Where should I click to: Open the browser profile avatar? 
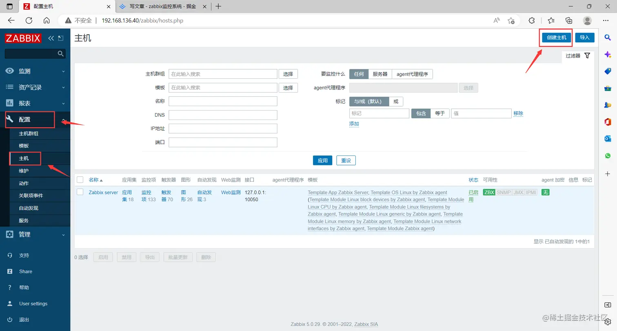pyautogui.click(x=587, y=20)
